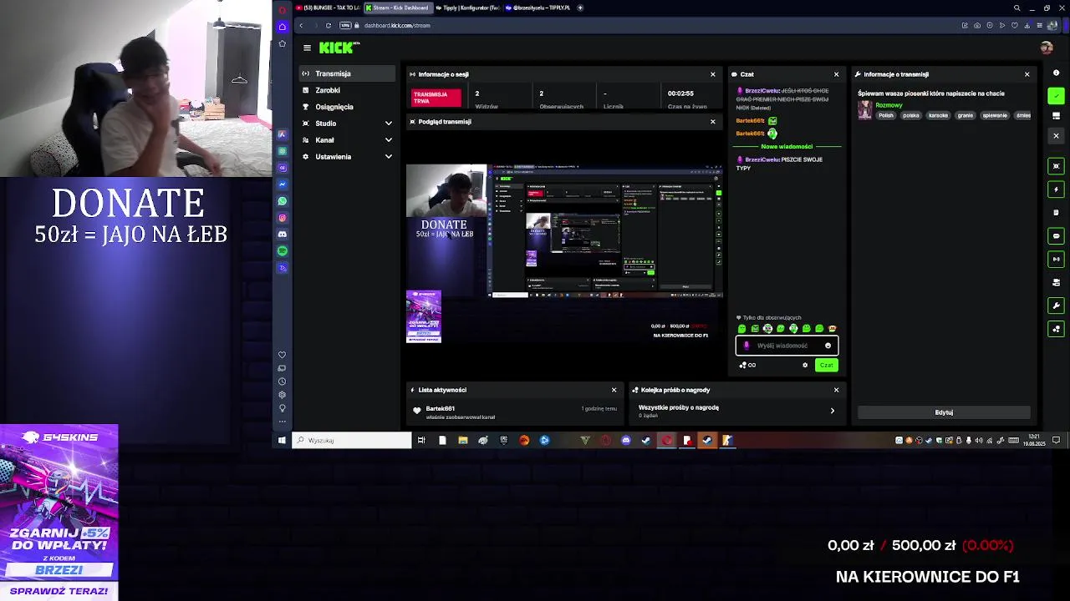Click the green checkmark in widget bar
Image resolution: width=1070 pixels, height=601 pixels.
[x=1056, y=96]
